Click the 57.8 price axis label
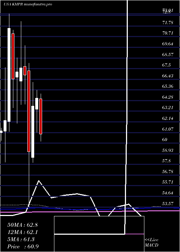Image resolution: width=180 pixels, height=252 pixels. click(x=166, y=161)
